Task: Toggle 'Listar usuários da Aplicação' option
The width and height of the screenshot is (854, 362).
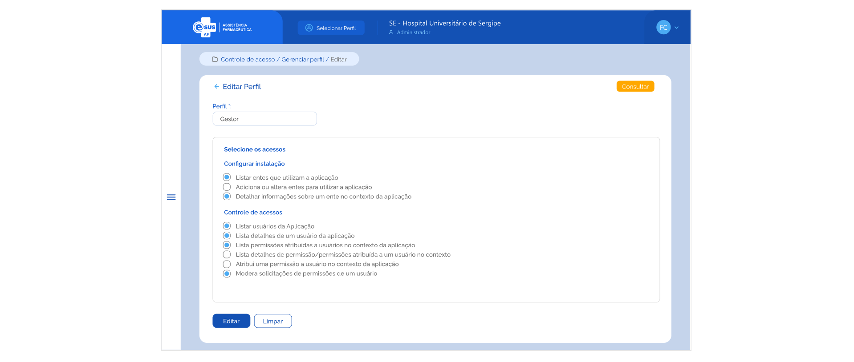Action: [227, 226]
